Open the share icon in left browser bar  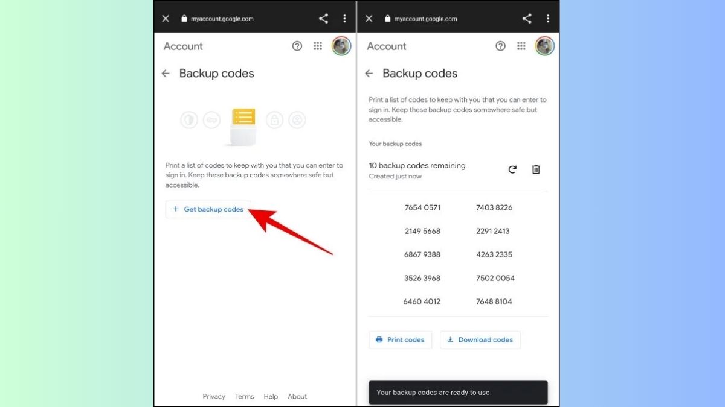(323, 19)
